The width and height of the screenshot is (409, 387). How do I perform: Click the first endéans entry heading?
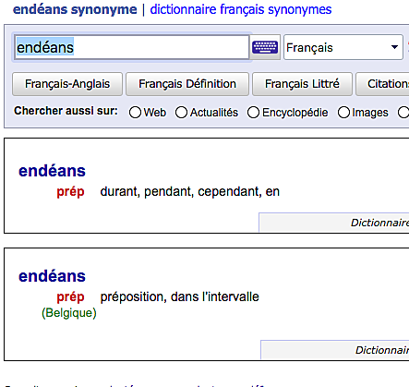pos(52,171)
